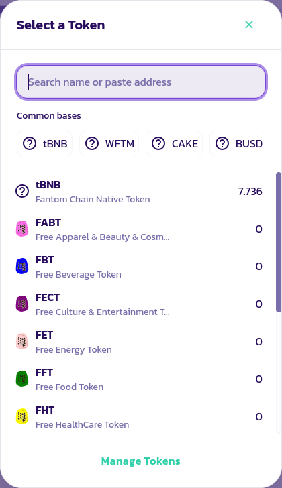Click the question mark icon in CAKE chip
282x488 pixels.
click(x=158, y=143)
